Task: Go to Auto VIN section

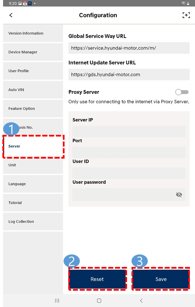Action: [33, 90]
